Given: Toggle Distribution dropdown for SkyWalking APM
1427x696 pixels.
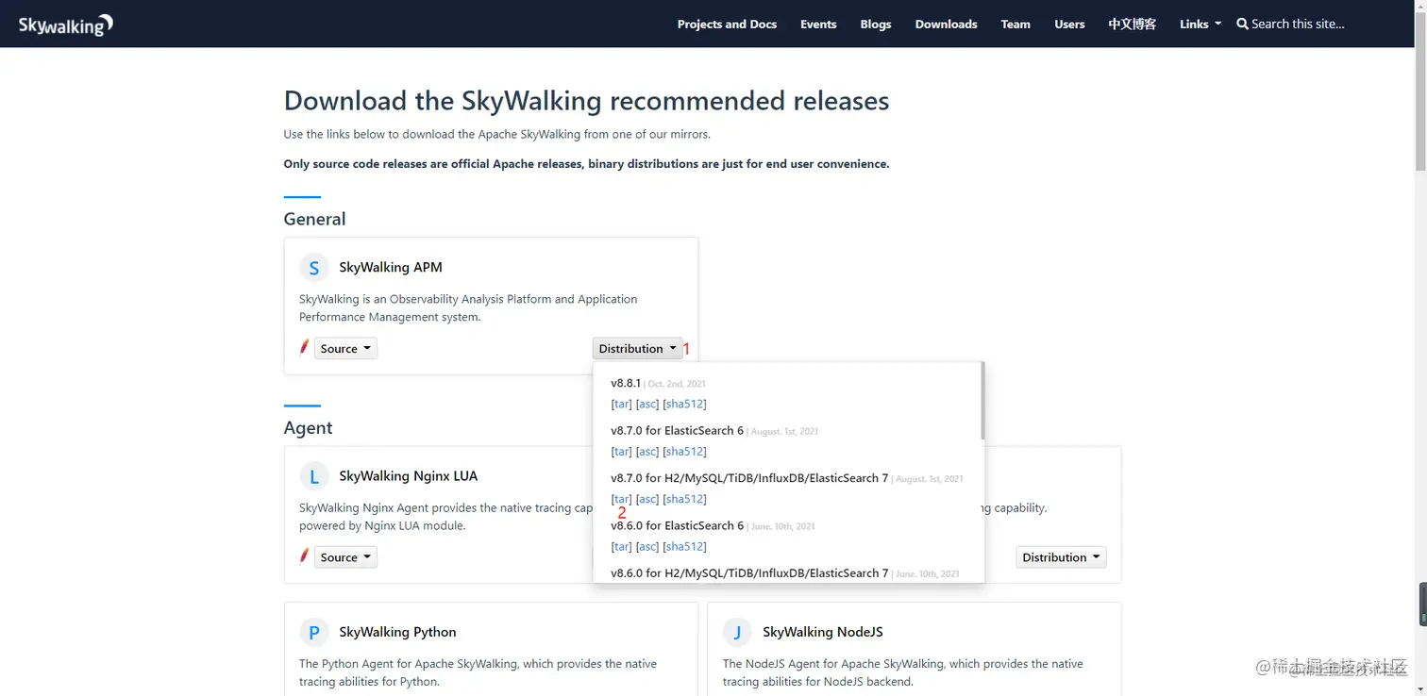Looking at the screenshot, I should click(638, 348).
